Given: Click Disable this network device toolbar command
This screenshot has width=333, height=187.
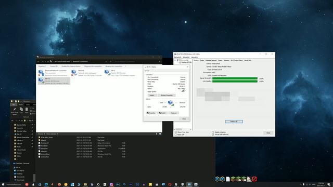Looking at the screenshot, I should (x=71, y=66).
